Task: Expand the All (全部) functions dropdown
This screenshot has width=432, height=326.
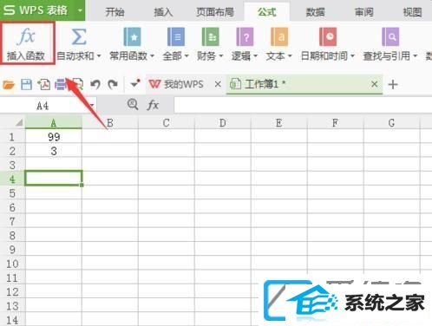Action: [187, 55]
